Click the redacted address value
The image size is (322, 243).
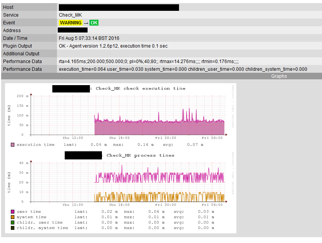click(x=72, y=30)
